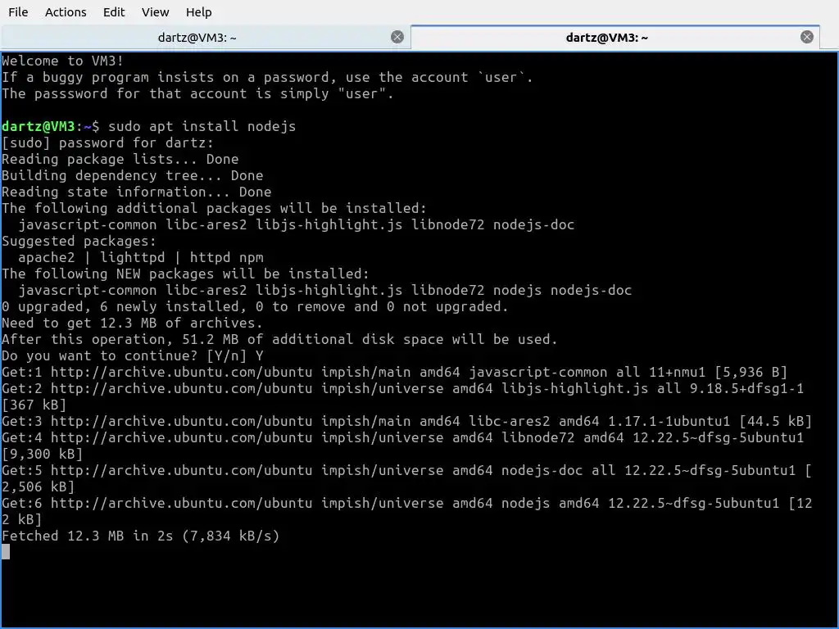Click 'If a buggy program insists' line
Image resolution: width=839 pixels, height=629 pixels.
point(267,78)
